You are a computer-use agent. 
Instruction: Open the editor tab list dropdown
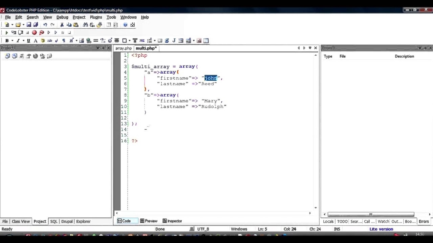click(310, 48)
